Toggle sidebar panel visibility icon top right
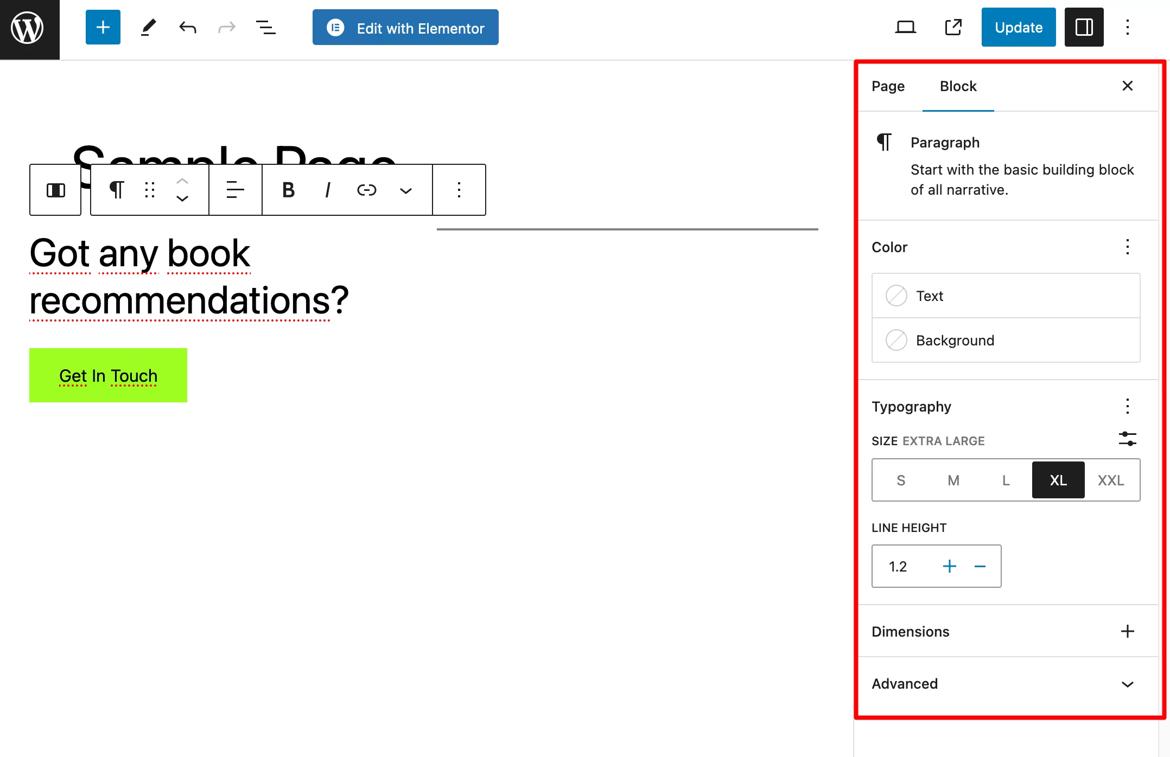 pyautogui.click(x=1084, y=28)
